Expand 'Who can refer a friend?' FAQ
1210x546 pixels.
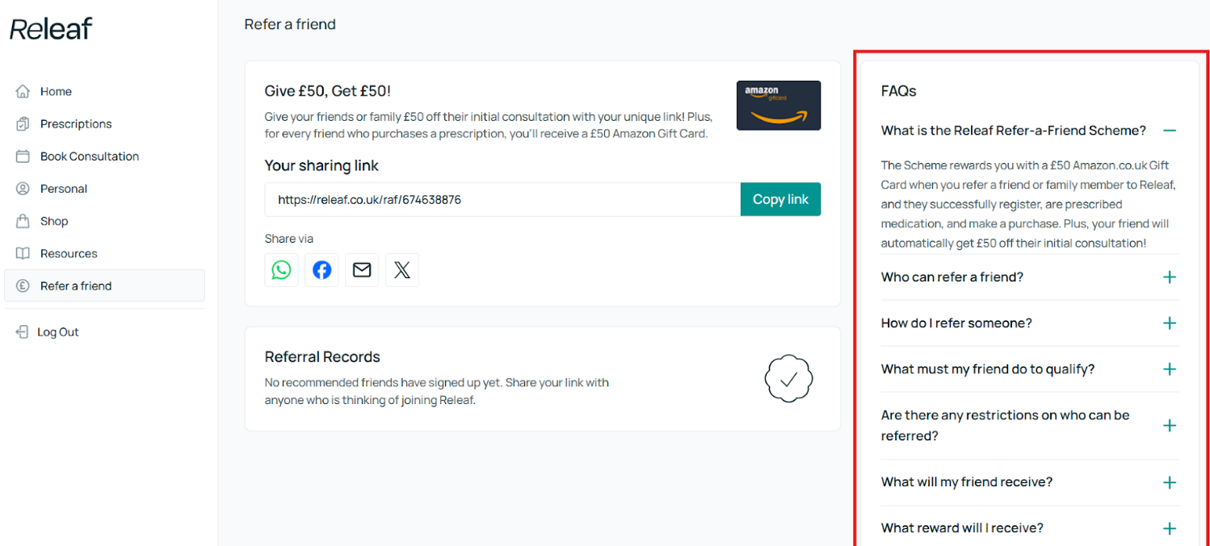(1030, 277)
